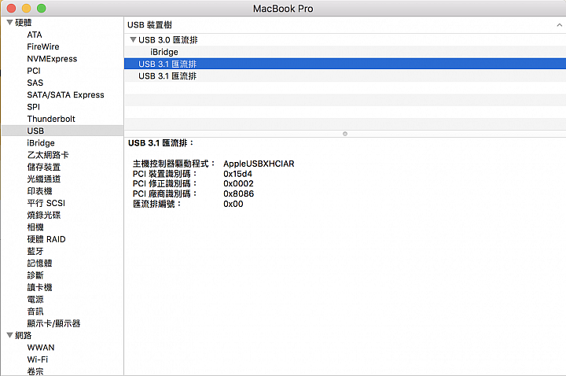Select 讀卡機 in the sidebar
Screen dimensions: 566x376
pos(39,287)
